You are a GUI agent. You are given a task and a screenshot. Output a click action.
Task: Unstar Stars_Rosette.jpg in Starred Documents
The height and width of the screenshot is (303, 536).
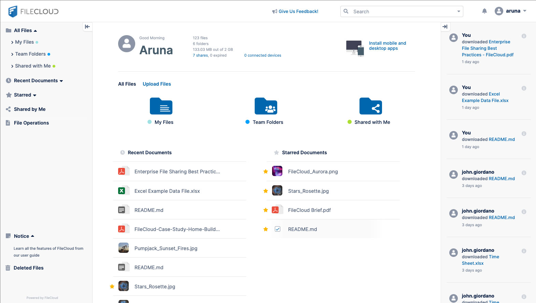266,191
